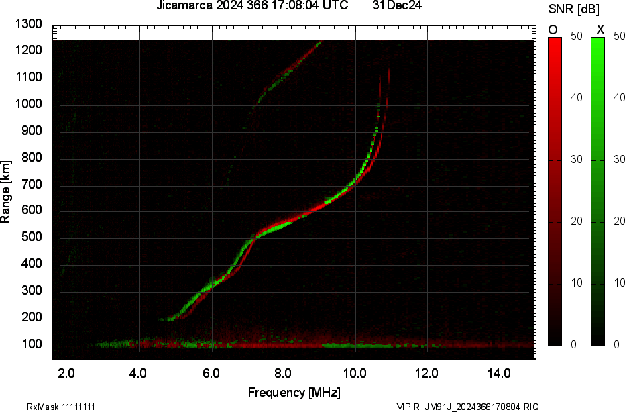Click the 1300 range tick label
625x412 pixels.
coord(28,24)
